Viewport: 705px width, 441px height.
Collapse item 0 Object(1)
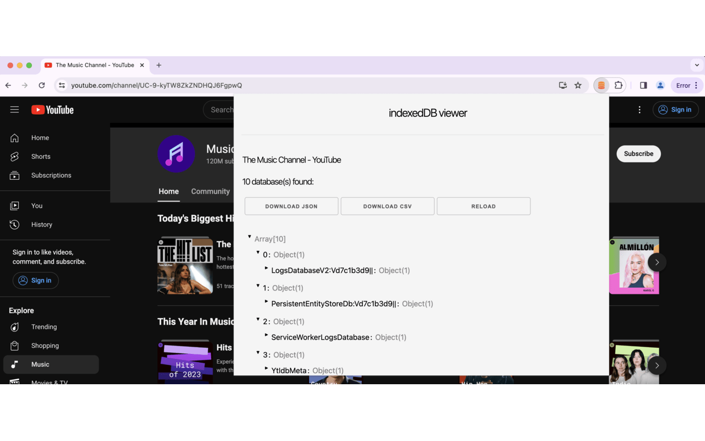click(258, 252)
